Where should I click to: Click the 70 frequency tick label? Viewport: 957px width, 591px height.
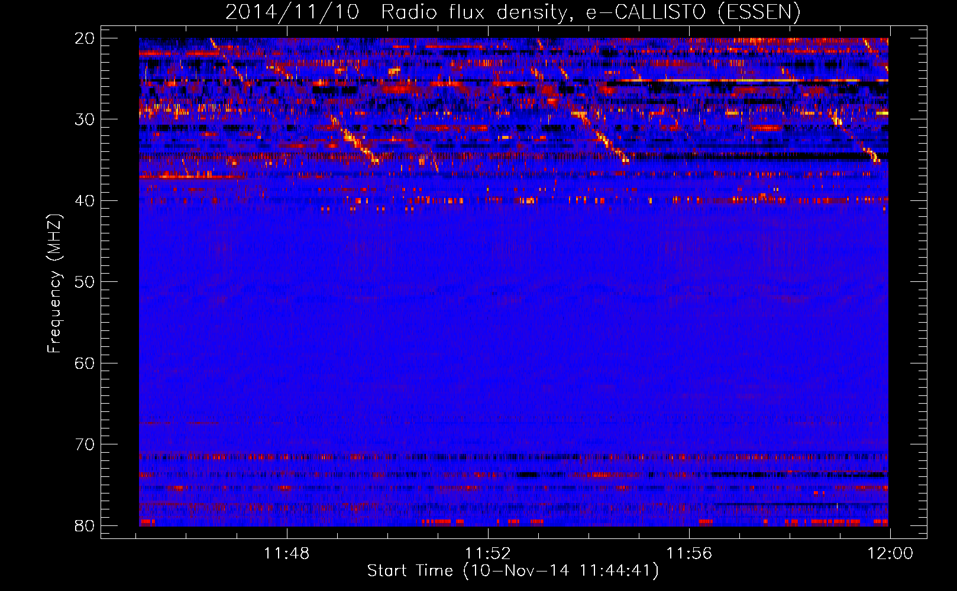click(85, 444)
